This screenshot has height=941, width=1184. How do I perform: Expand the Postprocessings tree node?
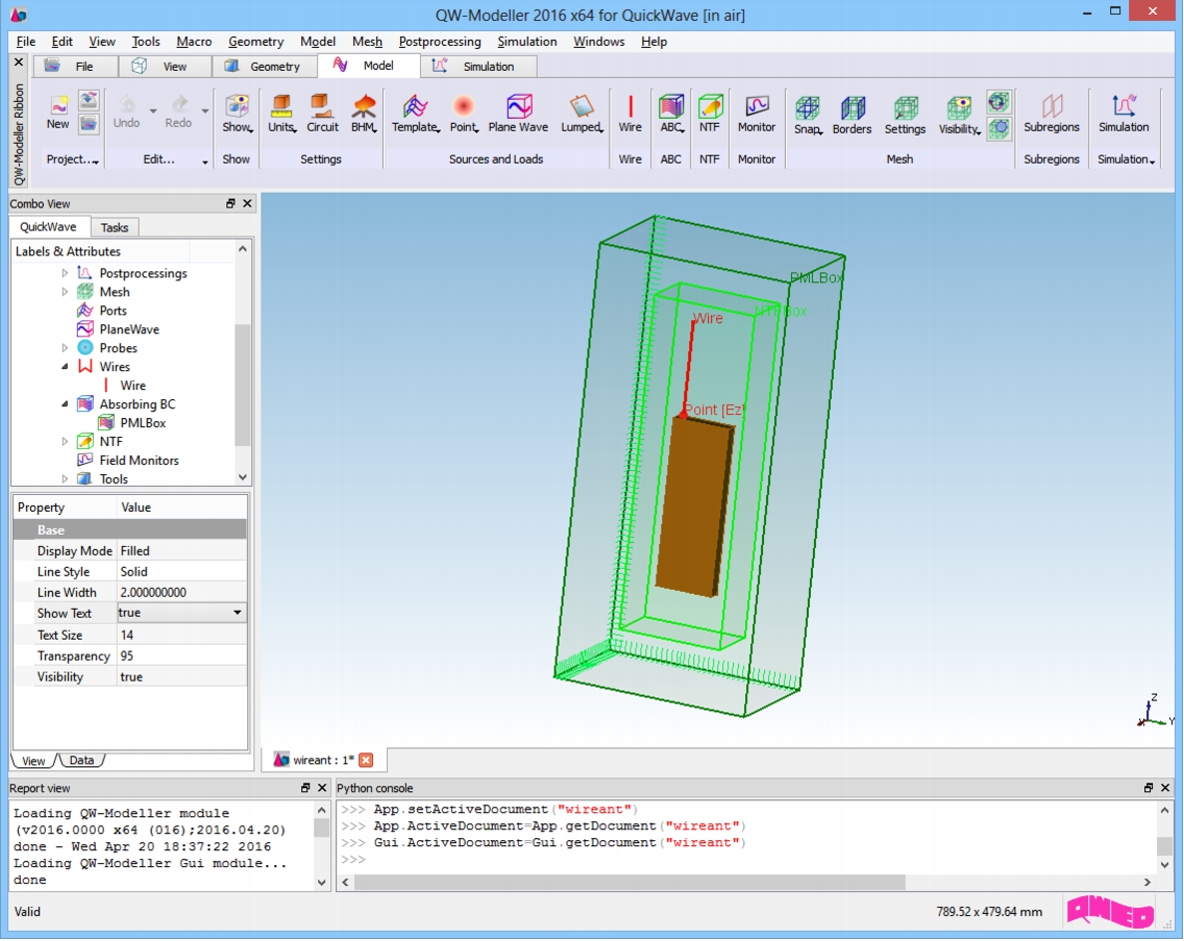click(65, 272)
